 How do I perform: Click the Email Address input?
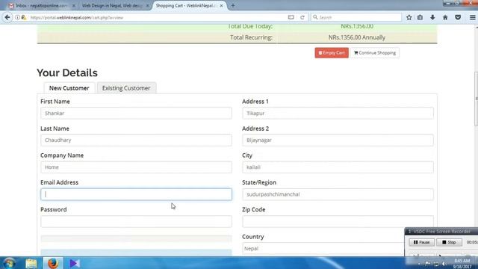tap(136, 194)
